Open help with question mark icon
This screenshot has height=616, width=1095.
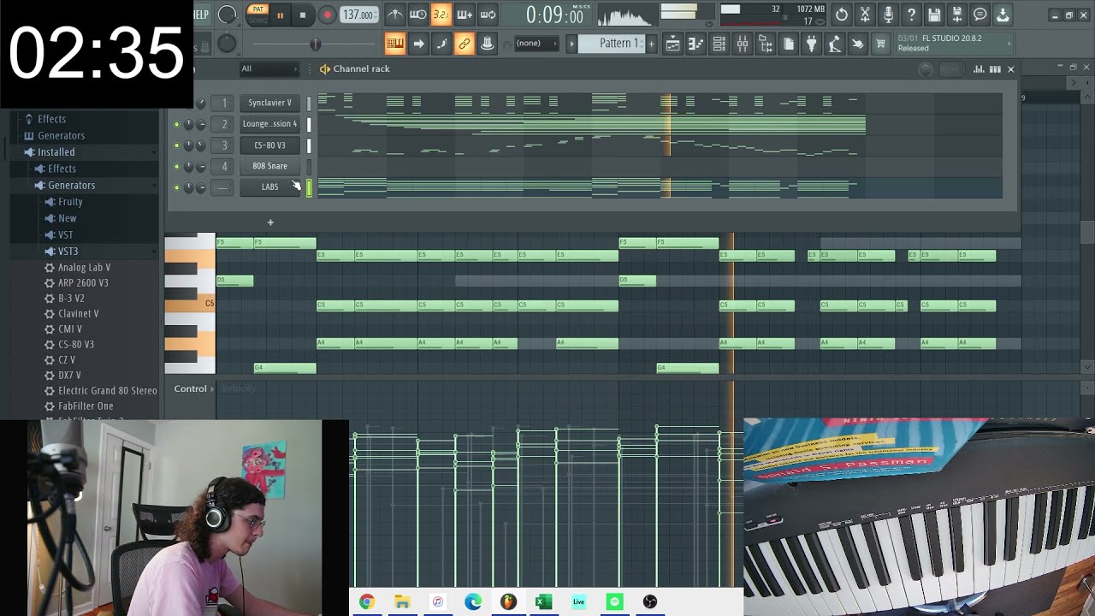(911, 15)
